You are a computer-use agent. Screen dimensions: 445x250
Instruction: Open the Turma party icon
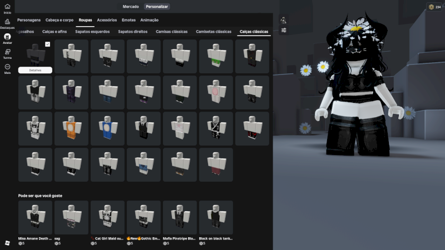click(7, 52)
